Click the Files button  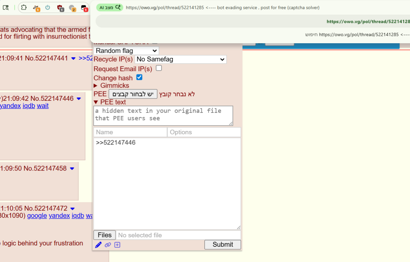click(x=104, y=235)
